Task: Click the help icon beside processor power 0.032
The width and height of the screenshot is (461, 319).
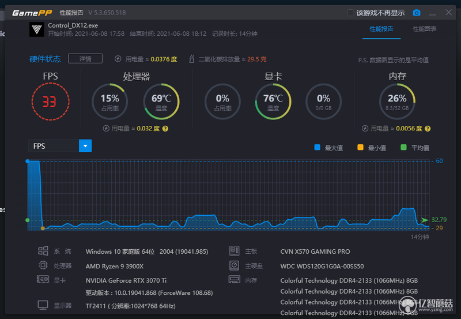Action: 165,129
